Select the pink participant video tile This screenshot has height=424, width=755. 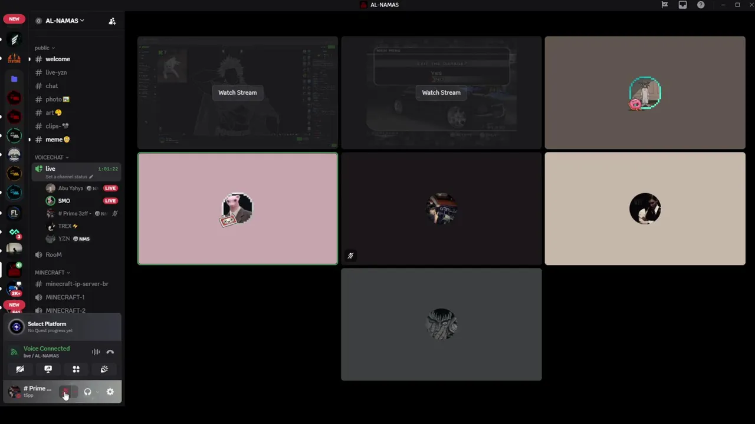238,209
